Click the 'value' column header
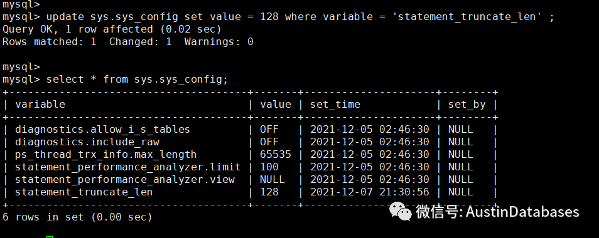 (276, 105)
